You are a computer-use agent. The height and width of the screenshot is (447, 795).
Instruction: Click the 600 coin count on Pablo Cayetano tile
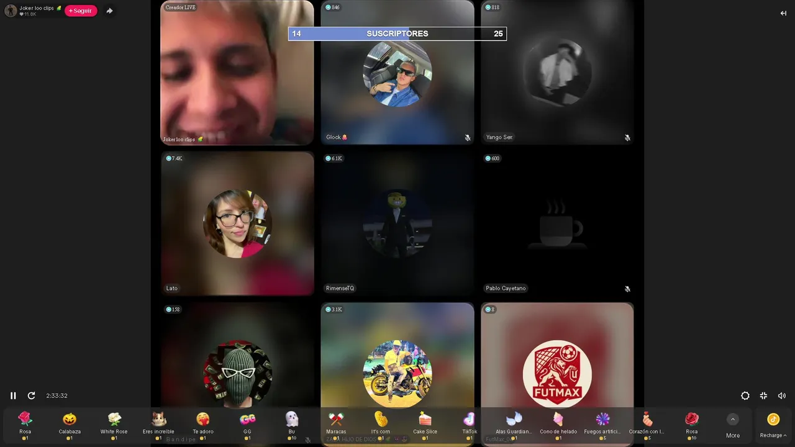[x=492, y=158]
